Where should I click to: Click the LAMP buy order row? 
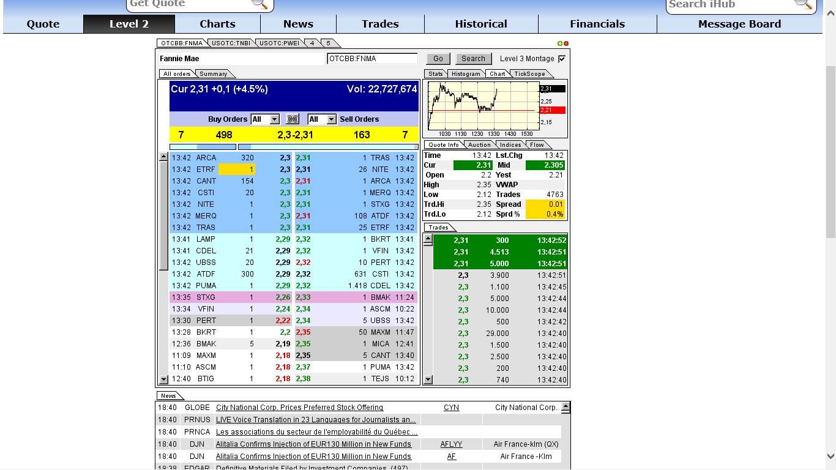[231, 239]
